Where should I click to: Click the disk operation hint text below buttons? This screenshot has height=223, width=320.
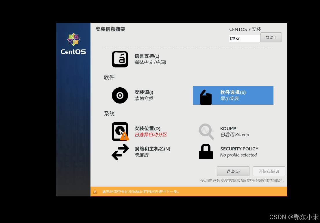(x=242, y=180)
